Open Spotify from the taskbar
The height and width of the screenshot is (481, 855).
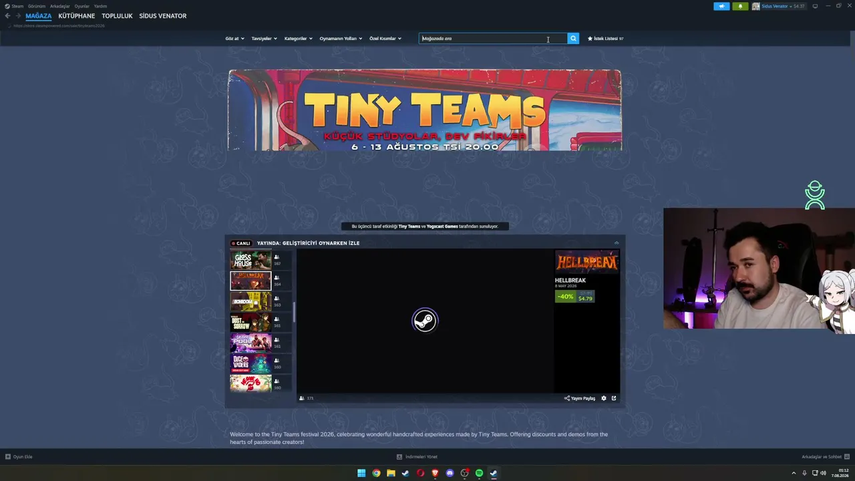click(479, 473)
